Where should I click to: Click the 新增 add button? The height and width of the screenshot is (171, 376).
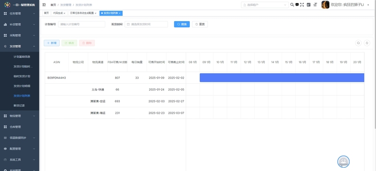(x=52, y=43)
